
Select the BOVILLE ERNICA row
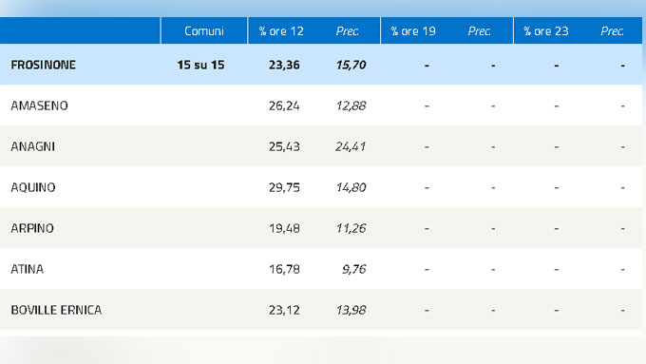[x=321, y=309]
